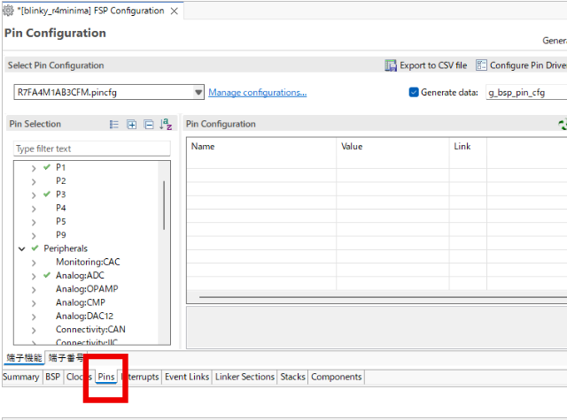
Task: Expand the P4 port node
Action: point(34,209)
